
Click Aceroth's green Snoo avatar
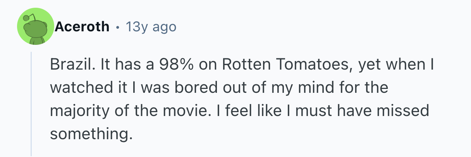[35, 27]
